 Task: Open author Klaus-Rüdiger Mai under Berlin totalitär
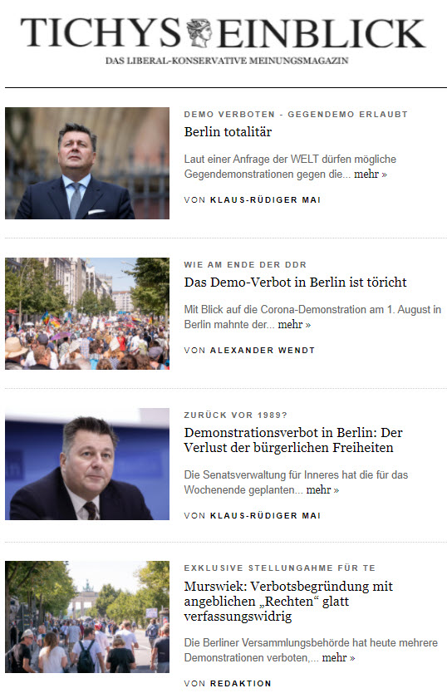[x=265, y=199]
